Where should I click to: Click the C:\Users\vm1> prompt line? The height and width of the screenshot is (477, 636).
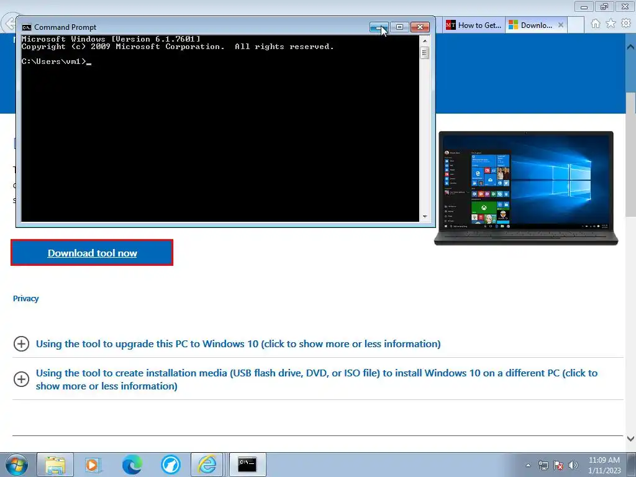pyautogui.click(x=57, y=61)
